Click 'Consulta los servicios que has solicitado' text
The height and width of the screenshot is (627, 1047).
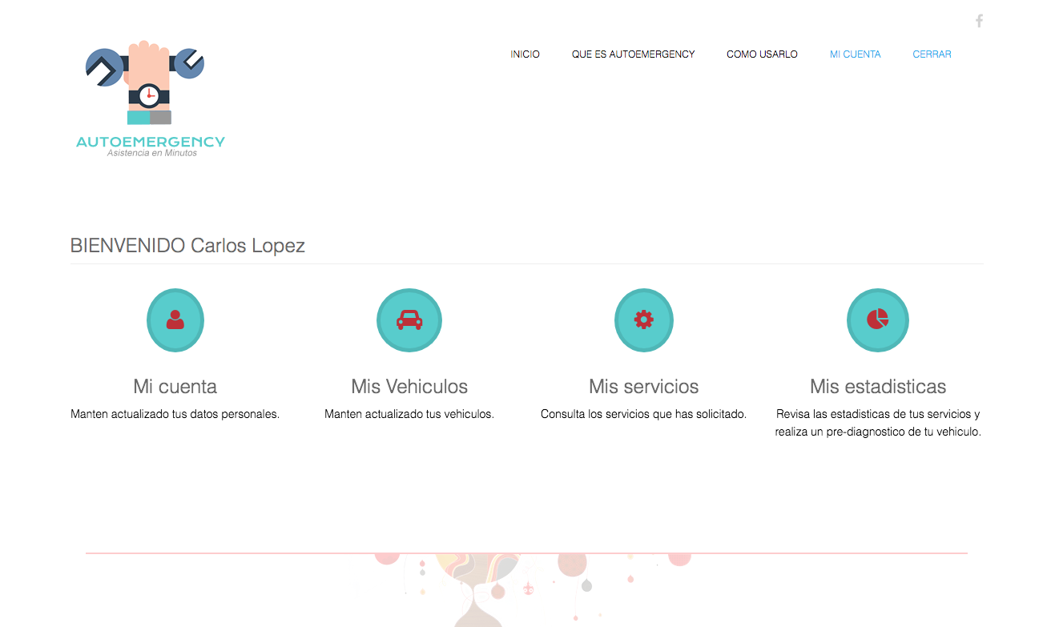coord(644,415)
